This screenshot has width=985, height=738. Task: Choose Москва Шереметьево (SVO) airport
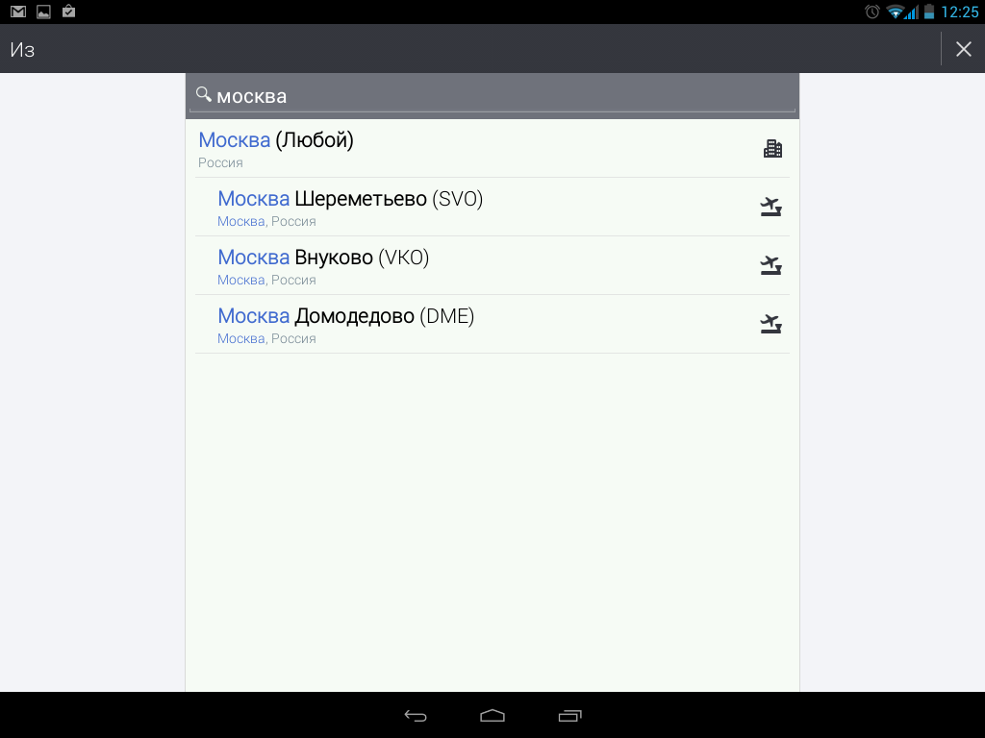tap(492, 208)
